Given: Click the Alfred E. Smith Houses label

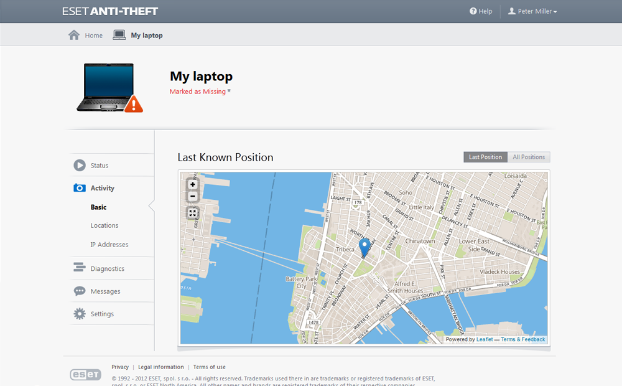Looking at the screenshot, I should click(405, 287).
